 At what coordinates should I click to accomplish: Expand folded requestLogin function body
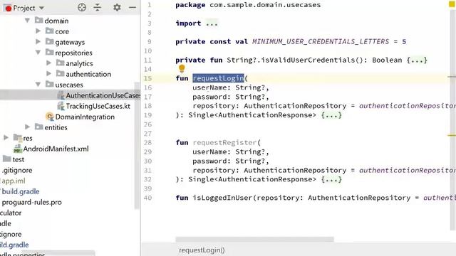[331, 115]
